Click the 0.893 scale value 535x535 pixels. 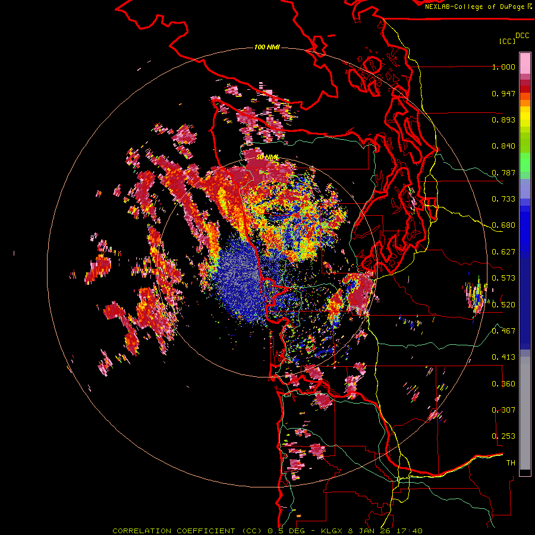[503, 119]
